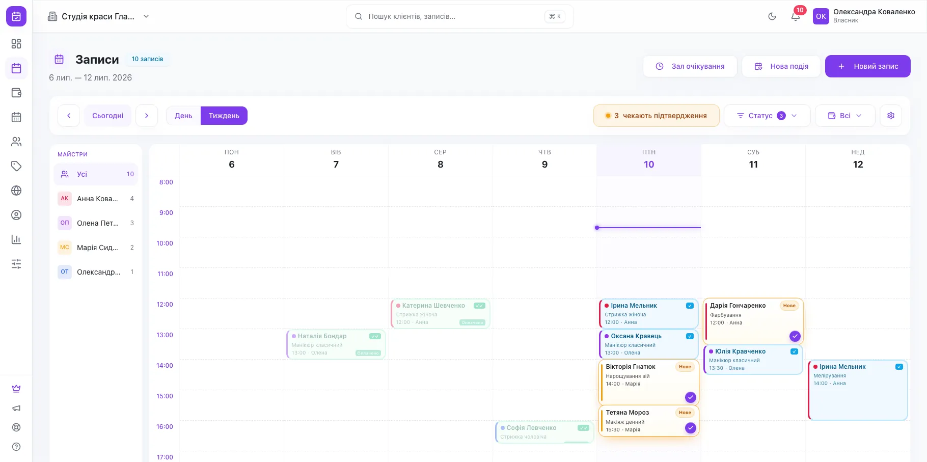Open the wallet icon in sidebar
The height and width of the screenshot is (462, 927).
(x=16, y=93)
